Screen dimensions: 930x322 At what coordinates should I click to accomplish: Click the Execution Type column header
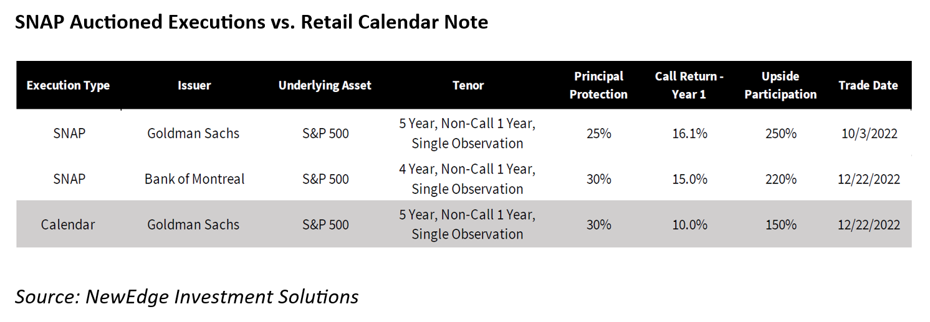[x=68, y=86]
